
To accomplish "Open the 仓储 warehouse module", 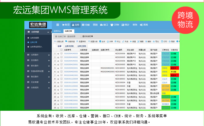I will pos(84,25).
